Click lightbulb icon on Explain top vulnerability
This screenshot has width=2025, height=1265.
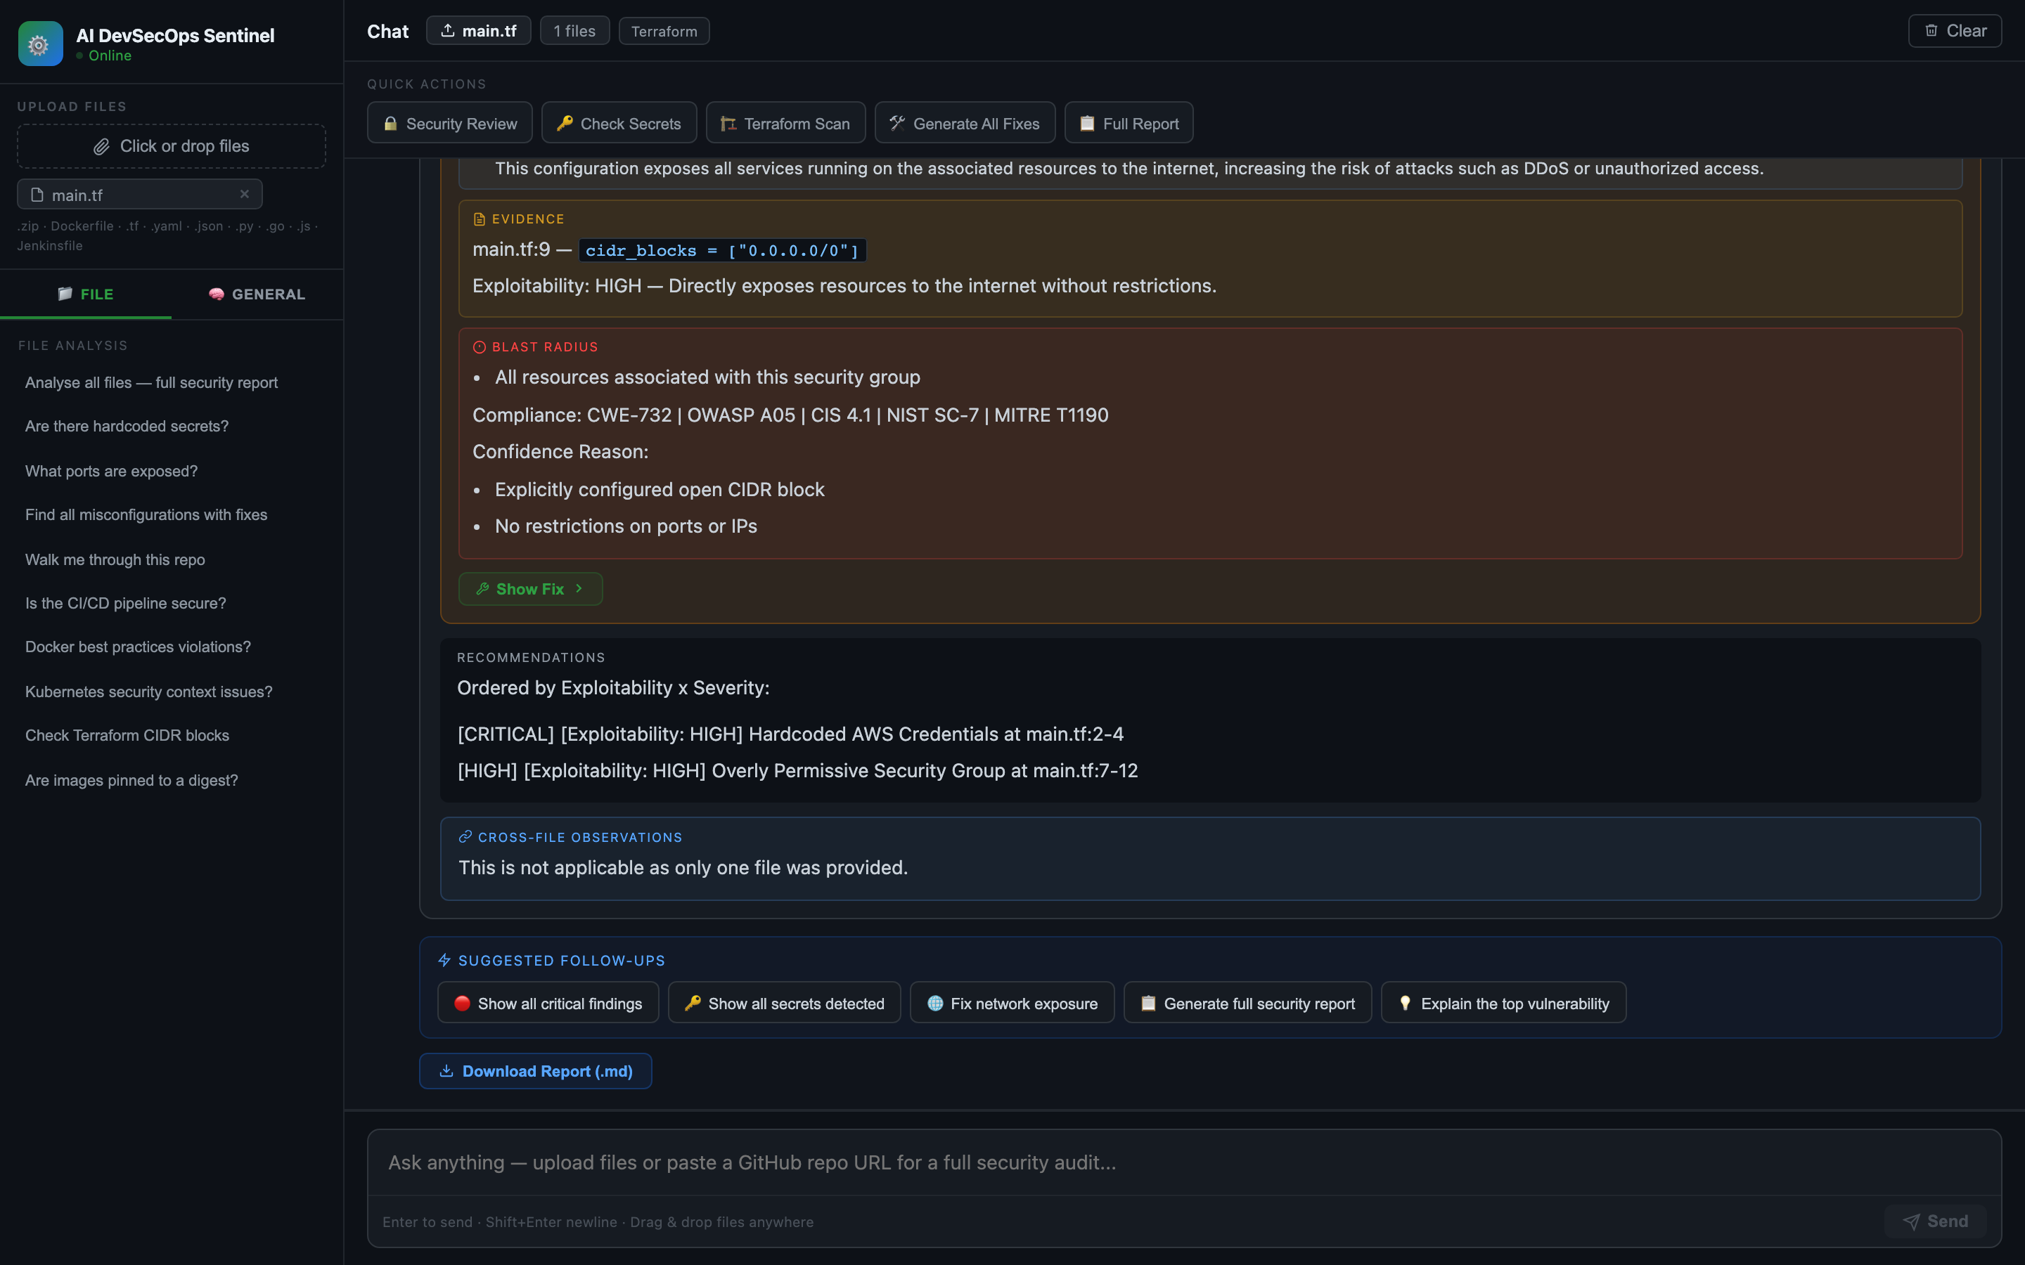tap(1405, 1003)
